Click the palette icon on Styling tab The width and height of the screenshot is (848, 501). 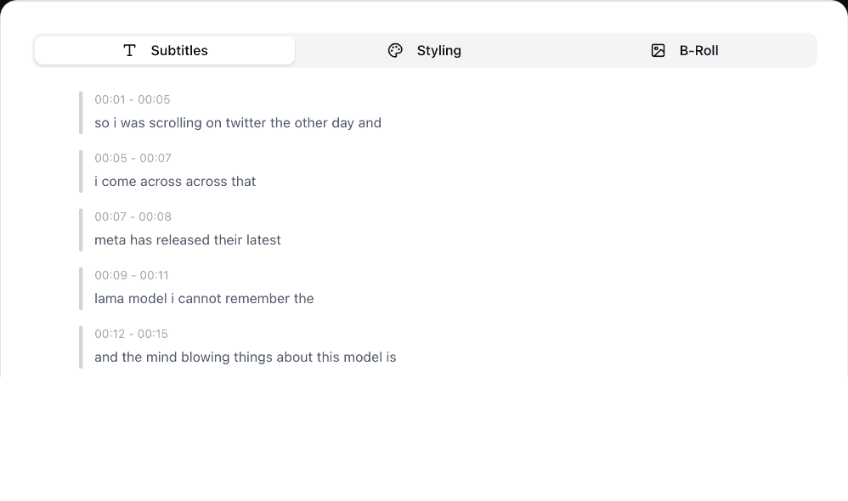(x=395, y=50)
